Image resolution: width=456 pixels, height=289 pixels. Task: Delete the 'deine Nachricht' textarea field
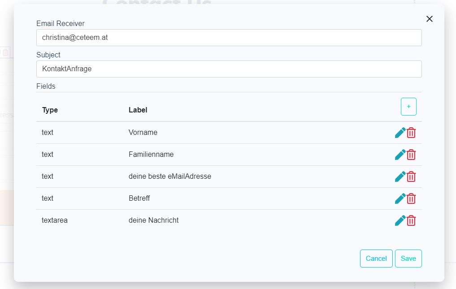click(411, 220)
